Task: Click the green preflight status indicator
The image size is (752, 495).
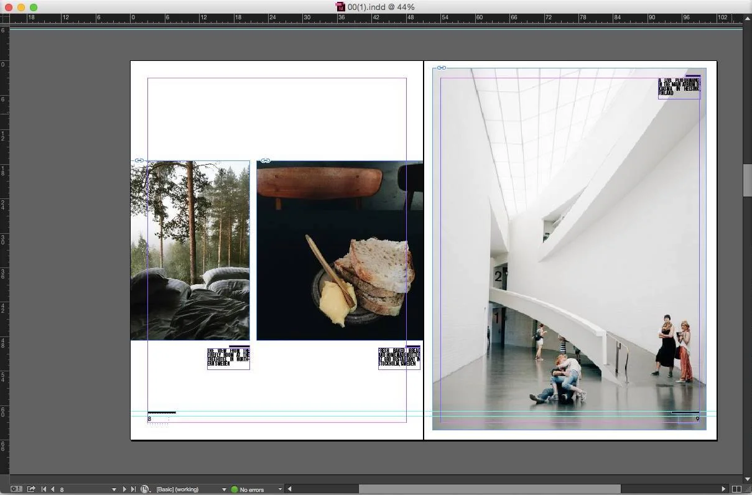Action: pos(234,489)
